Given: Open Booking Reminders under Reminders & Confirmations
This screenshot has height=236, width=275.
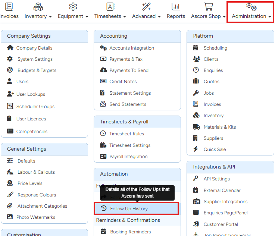Looking at the screenshot, I should coord(130,232).
